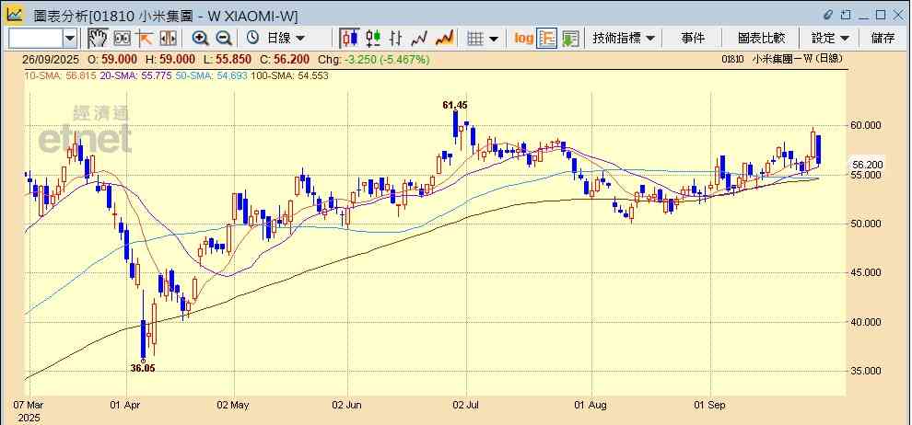
Task: Click the green download arrow icon
Action: tap(570, 39)
